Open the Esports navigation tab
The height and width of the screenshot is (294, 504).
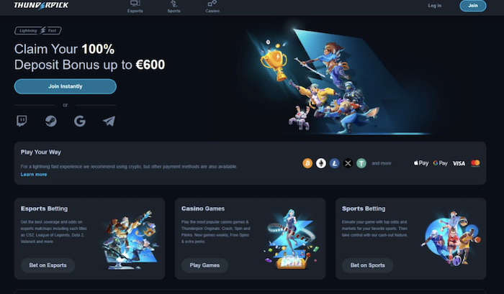click(x=135, y=6)
